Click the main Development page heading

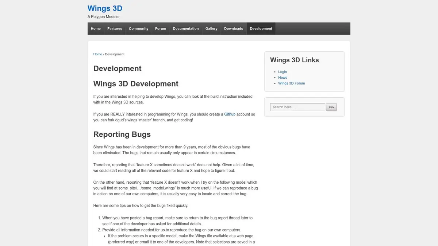point(118,69)
